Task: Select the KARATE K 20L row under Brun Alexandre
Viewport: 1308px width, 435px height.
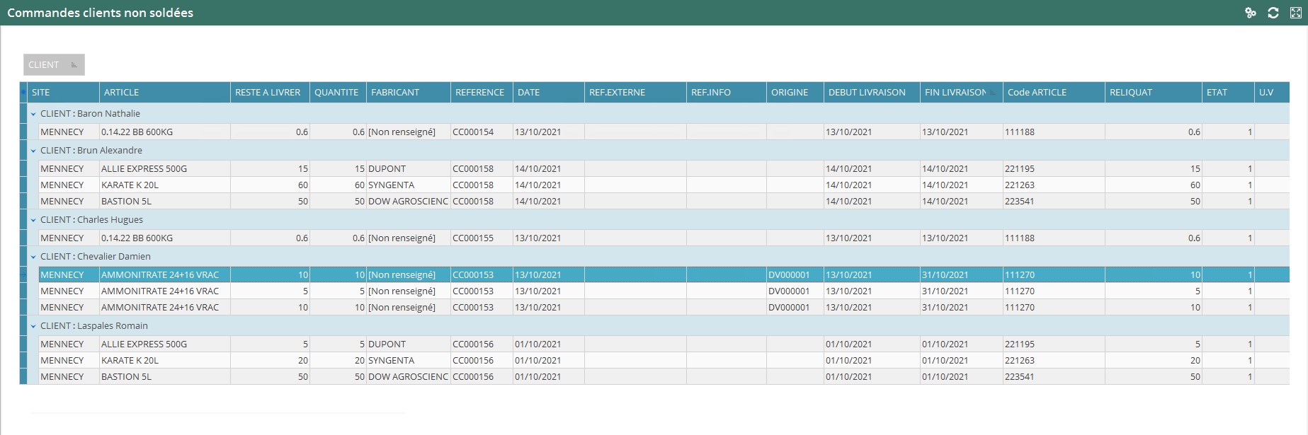Action: point(164,185)
